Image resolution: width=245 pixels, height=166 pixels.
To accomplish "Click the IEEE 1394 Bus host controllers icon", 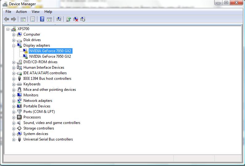I will 19,79.
